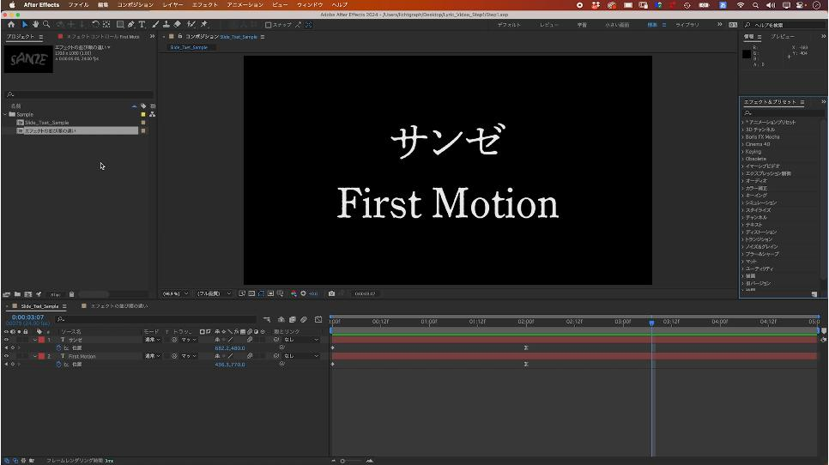Select the Clone Stamp tool
Viewport: 829px width, 465px height.
[x=166, y=24]
